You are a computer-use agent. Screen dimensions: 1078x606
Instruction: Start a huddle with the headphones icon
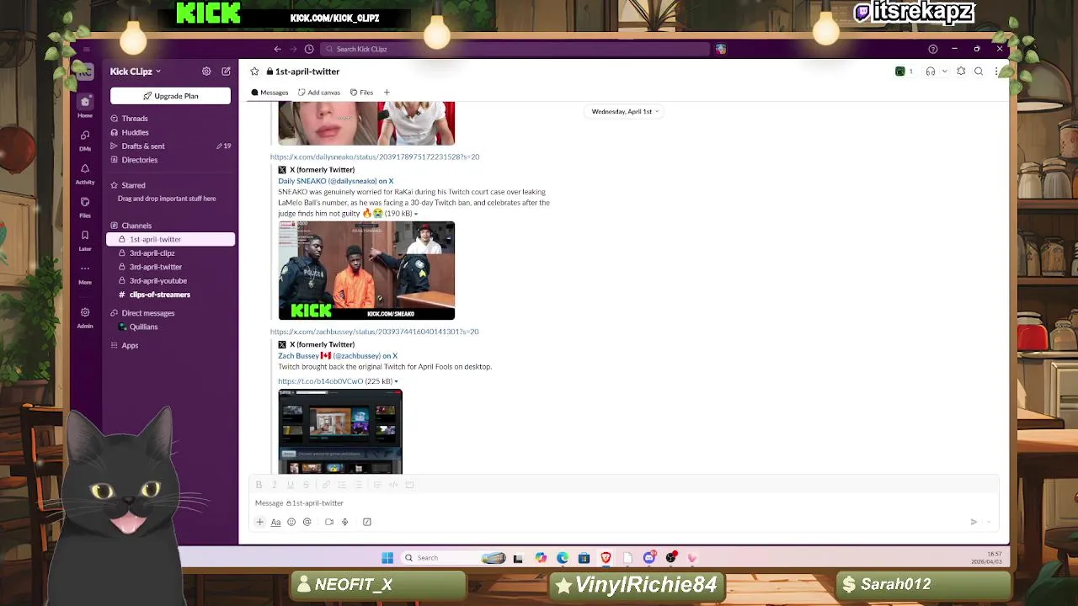point(931,72)
